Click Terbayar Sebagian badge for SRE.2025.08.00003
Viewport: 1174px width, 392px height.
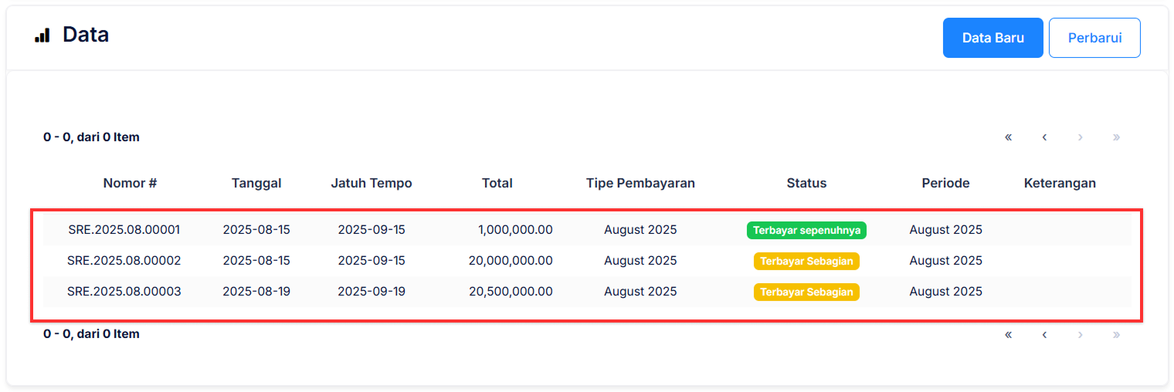(806, 292)
